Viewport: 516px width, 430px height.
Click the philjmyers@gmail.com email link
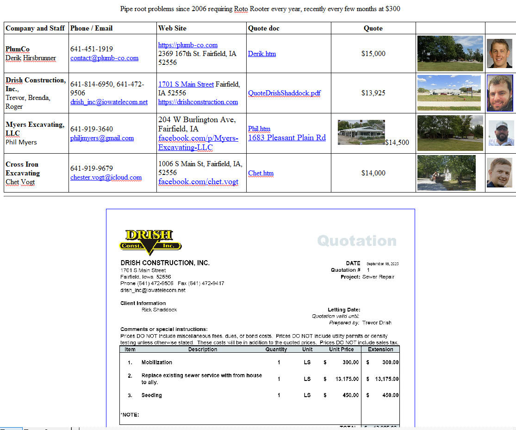tap(102, 138)
